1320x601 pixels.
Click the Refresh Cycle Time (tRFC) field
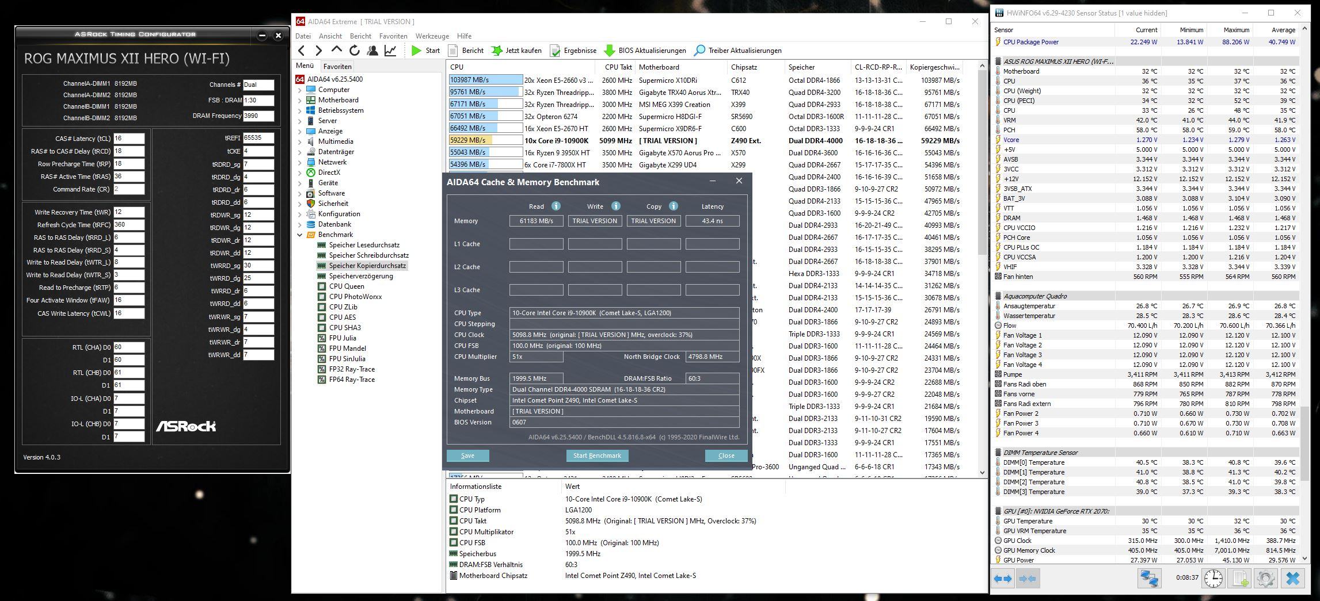click(129, 225)
